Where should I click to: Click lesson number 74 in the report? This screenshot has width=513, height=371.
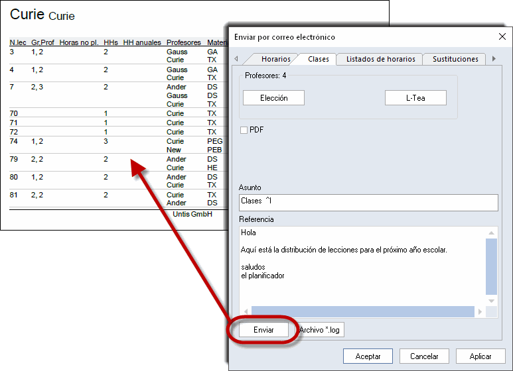(14, 141)
